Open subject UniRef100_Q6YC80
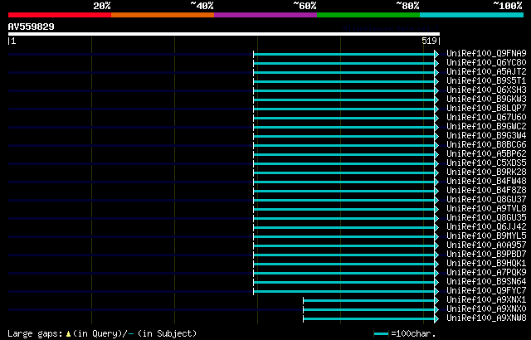 coord(486,62)
